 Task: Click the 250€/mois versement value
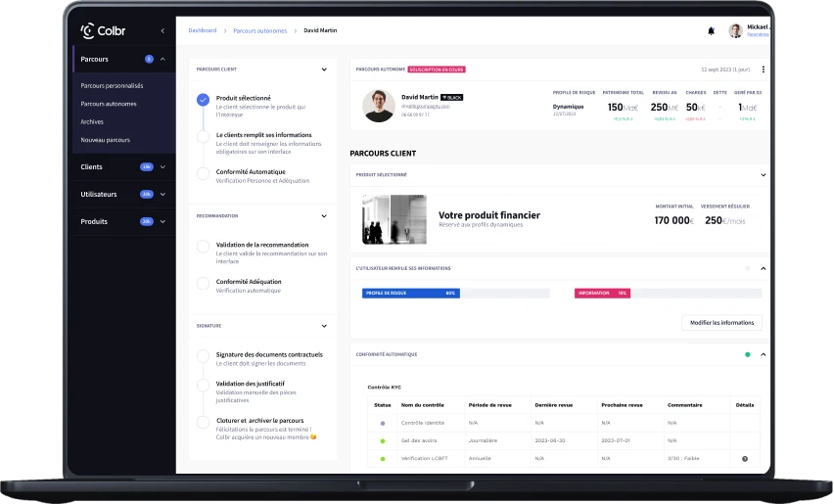click(x=725, y=220)
